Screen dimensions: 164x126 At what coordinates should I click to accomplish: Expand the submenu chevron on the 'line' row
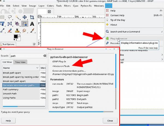pos(162,55)
